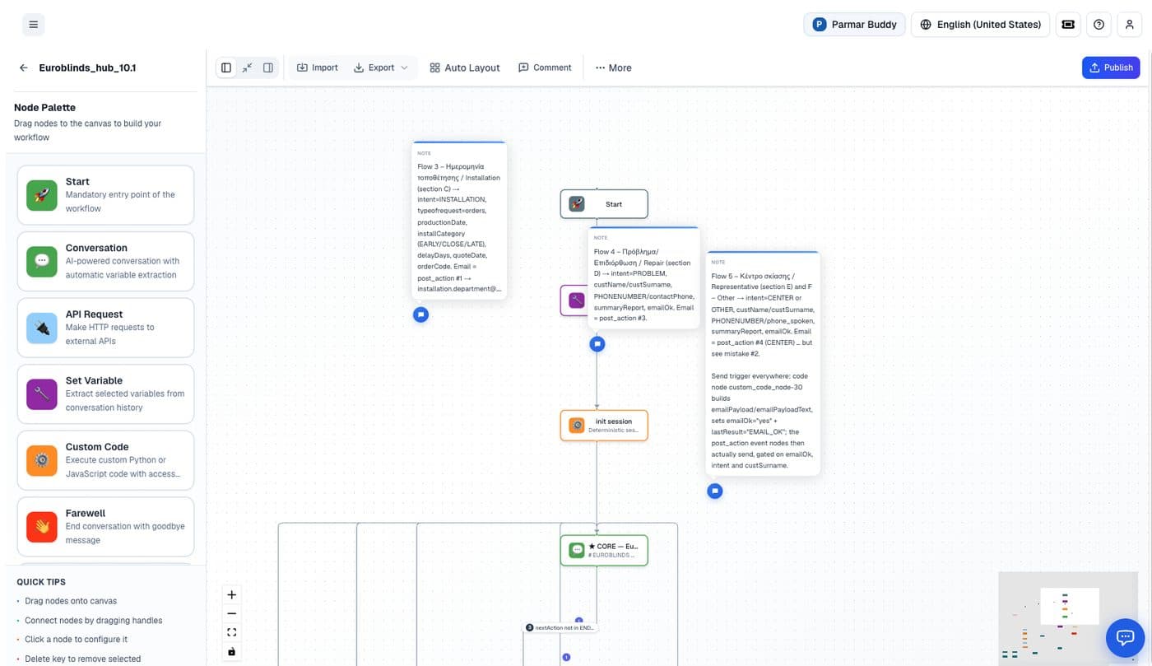The width and height of the screenshot is (1152, 666).
Task: Click comment bubble under Flow 3 note
Action: pyautogui.click(x=420, y=314)
